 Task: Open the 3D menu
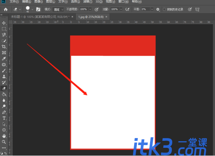(x=99, y=2)
